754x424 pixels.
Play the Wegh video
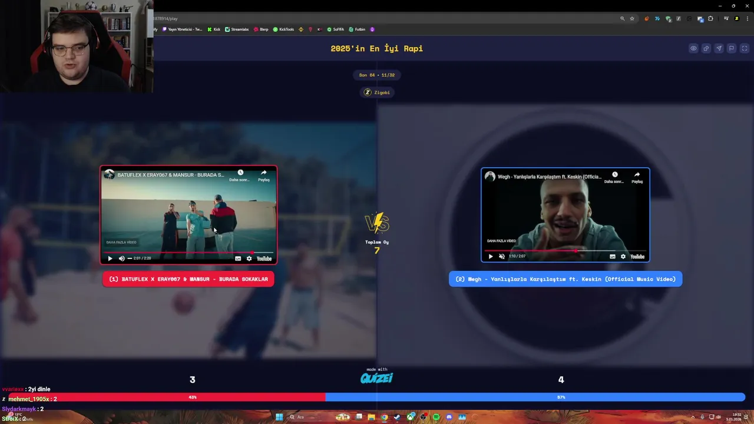click(490, 256)
